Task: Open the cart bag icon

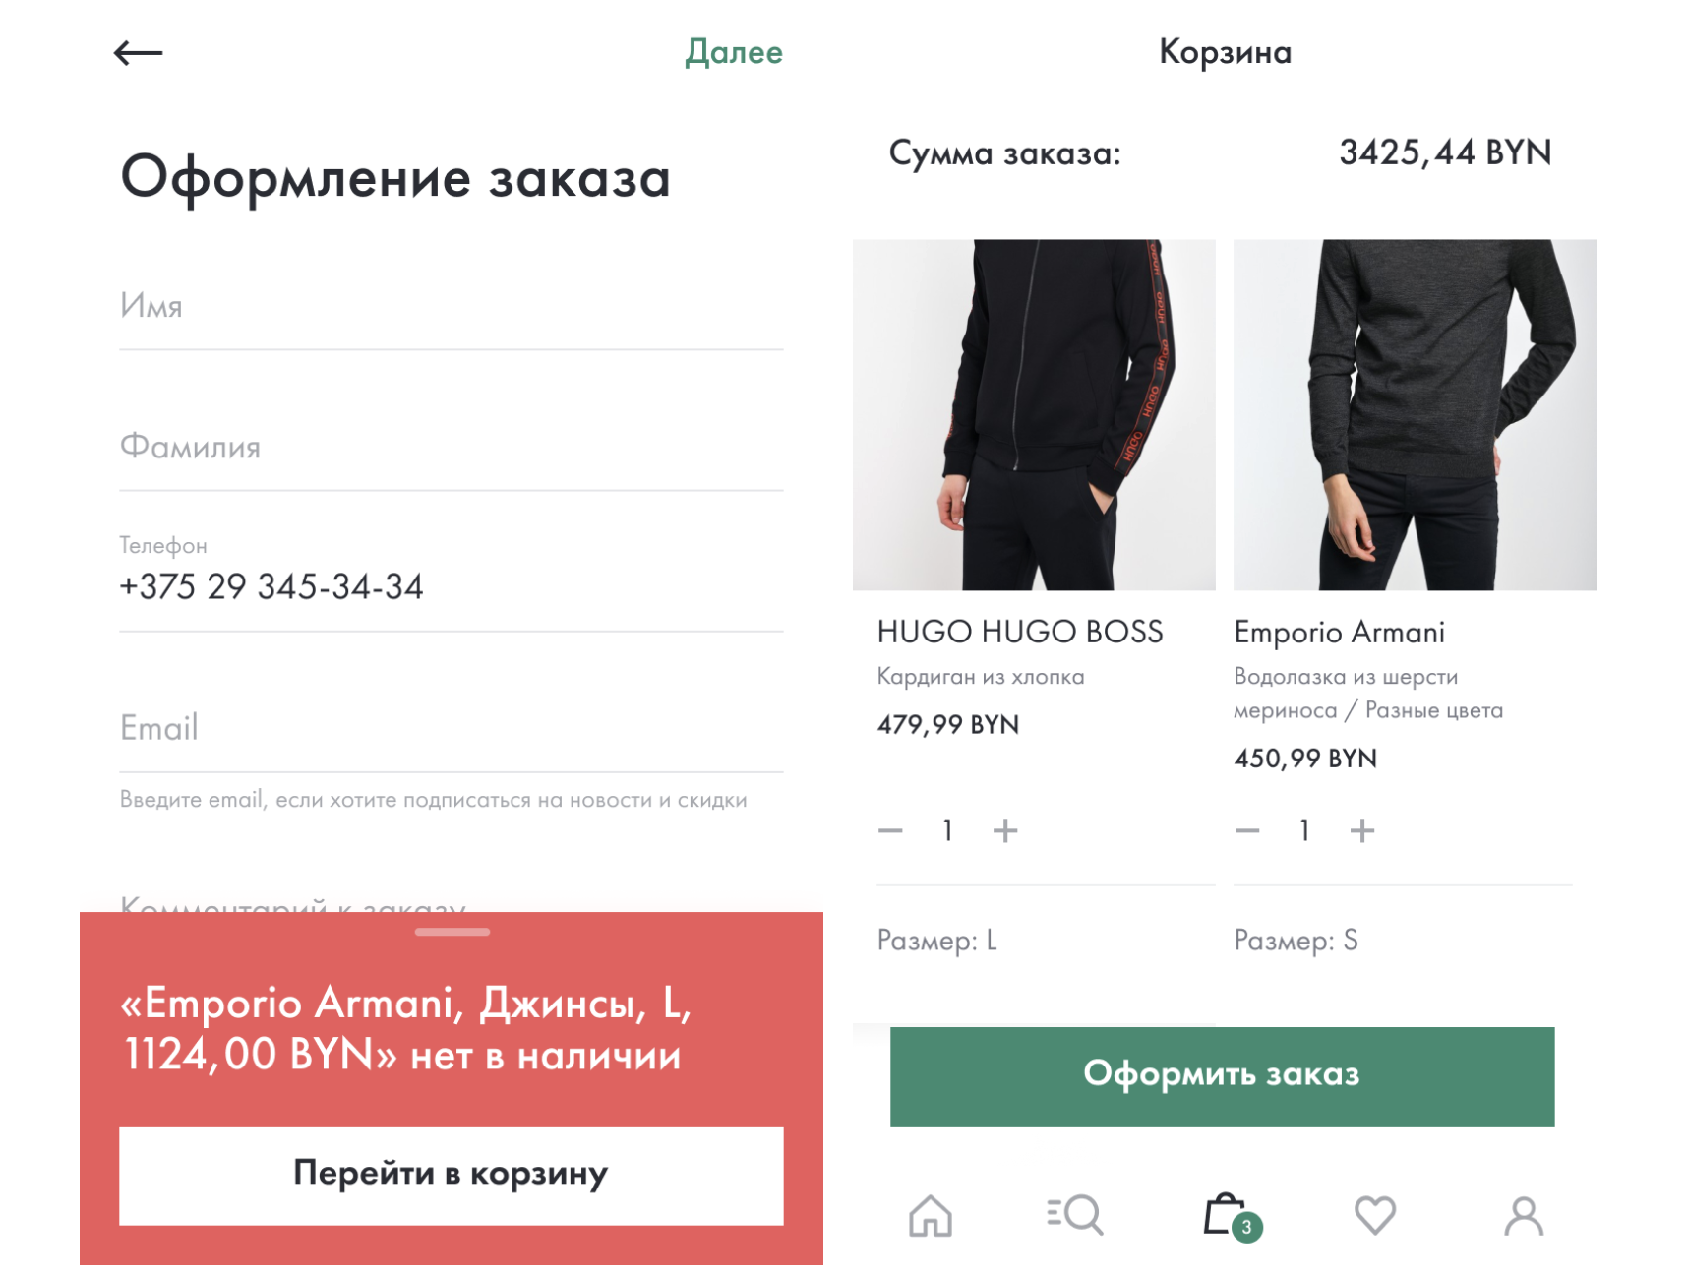Action: 1226,1215
